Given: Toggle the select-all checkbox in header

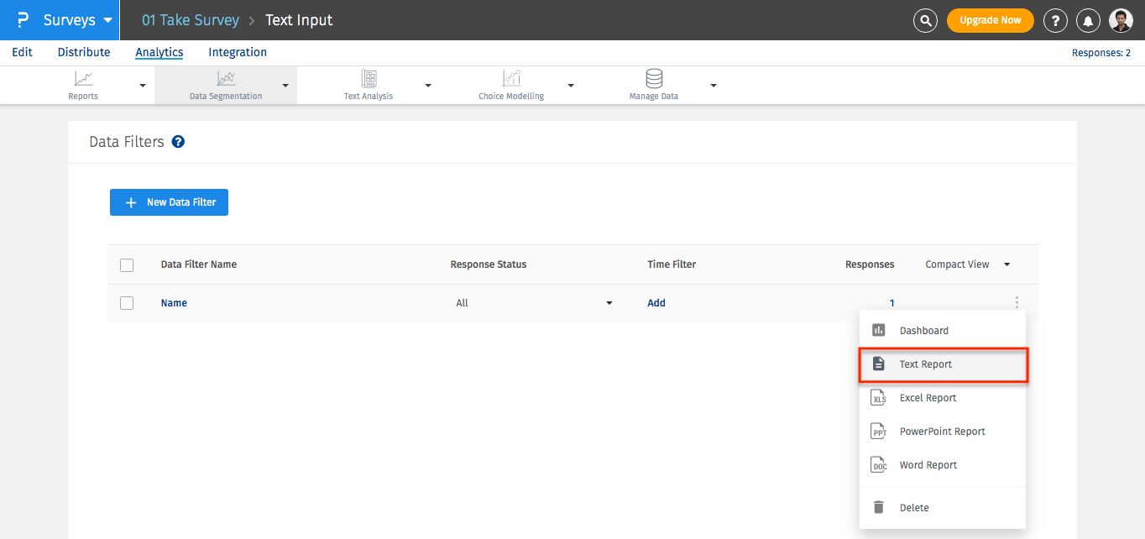Looking at the screenshot, I should [x=127, y=265].
